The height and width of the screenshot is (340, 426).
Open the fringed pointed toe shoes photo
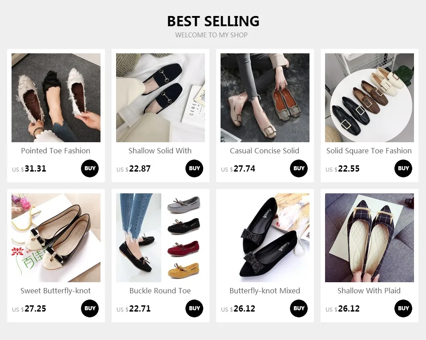coord(56,98)
